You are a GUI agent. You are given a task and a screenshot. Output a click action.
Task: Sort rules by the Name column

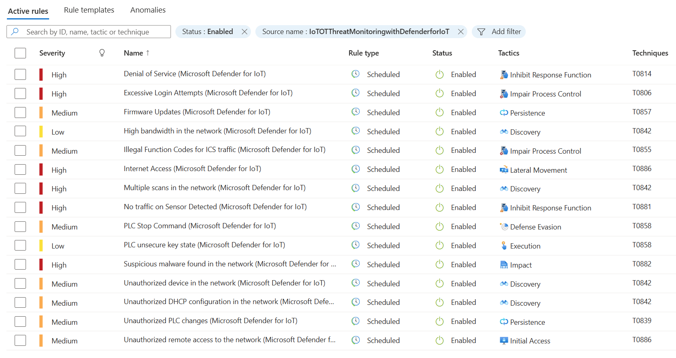134,53
